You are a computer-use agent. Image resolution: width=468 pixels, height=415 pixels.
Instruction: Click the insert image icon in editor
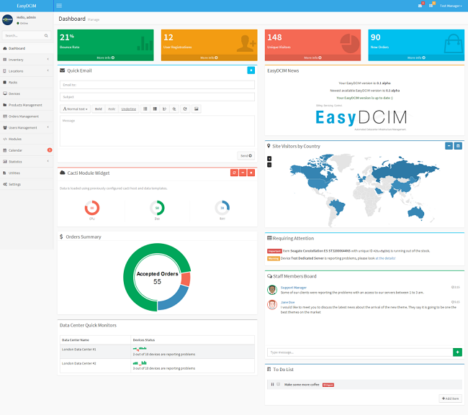pyautogui.click(x=196, y=109)
